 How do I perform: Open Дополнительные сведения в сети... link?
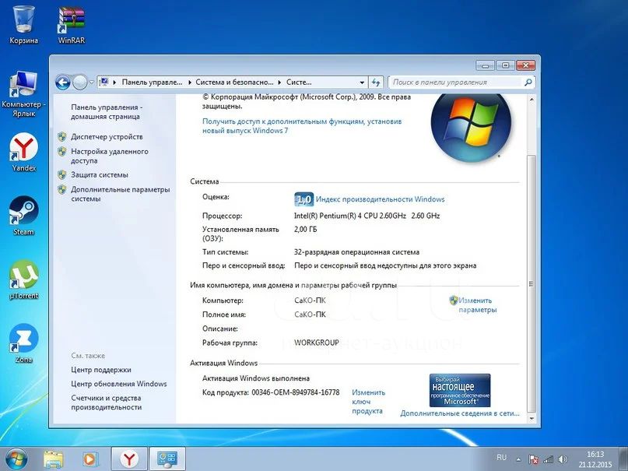tap(460, 413)
